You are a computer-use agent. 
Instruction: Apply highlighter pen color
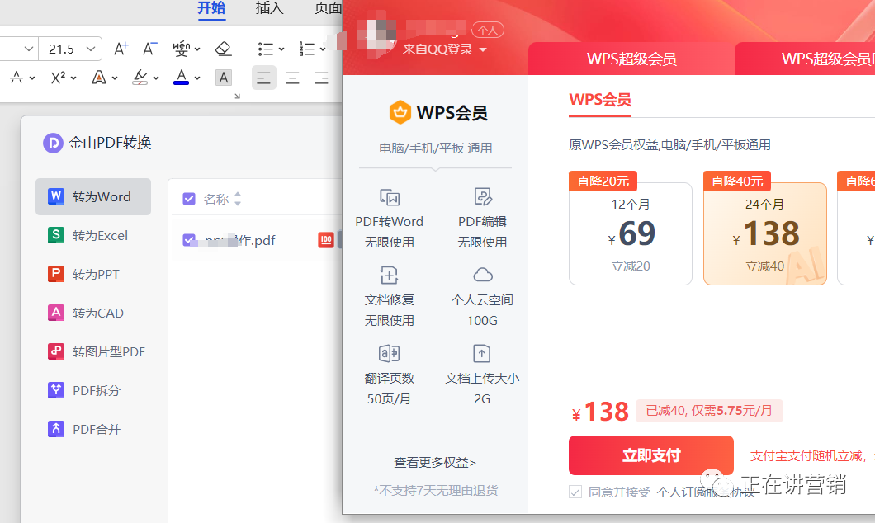[140, 78]
